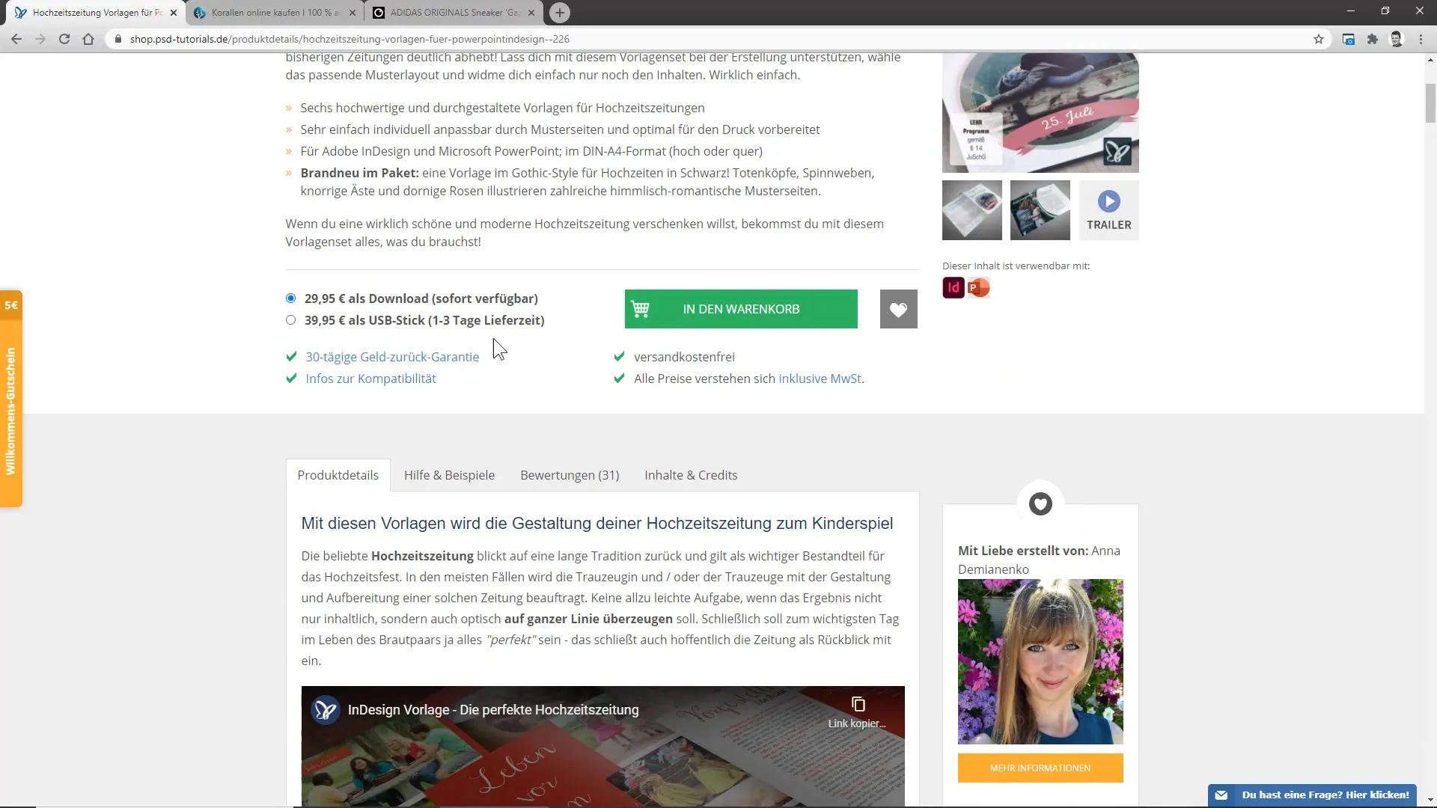Click 'Dieser Inhalt ist verwendbar mit:' label
Screen dimensions: 1437x808
(x=1016, y=266)
